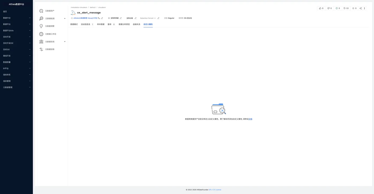374x194 pixels.
Task: Expand 数据质量 sidebar menu
Action: pos(16,62)
